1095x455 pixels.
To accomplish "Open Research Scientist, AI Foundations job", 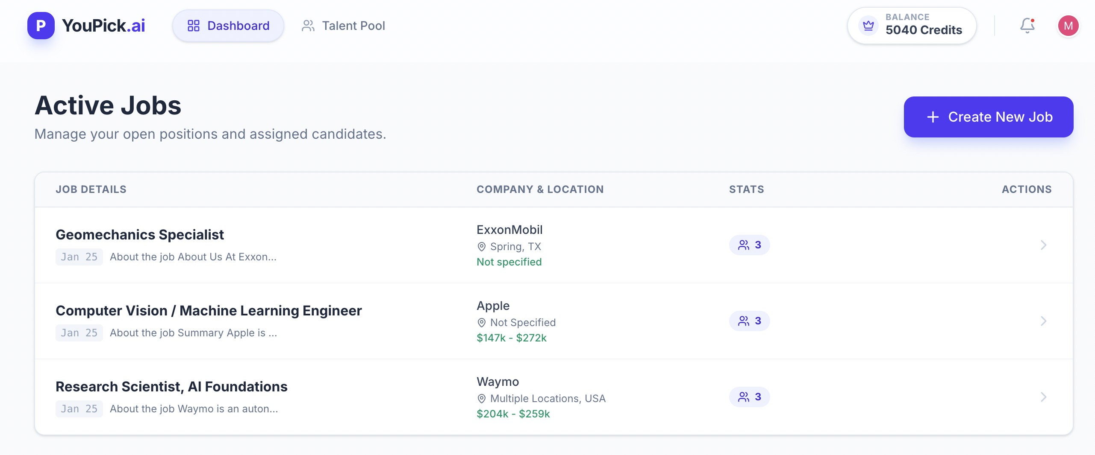I will 171,387.
